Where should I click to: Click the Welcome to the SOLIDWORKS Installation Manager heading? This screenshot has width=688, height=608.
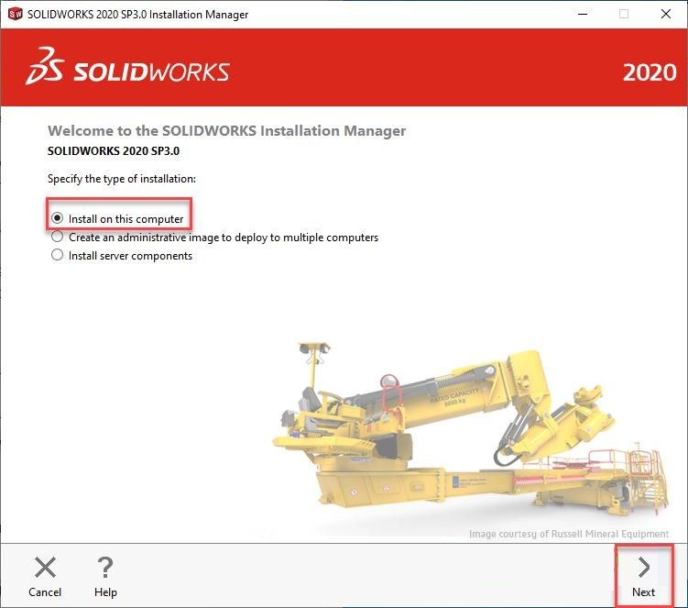click(x=227, y=131)
